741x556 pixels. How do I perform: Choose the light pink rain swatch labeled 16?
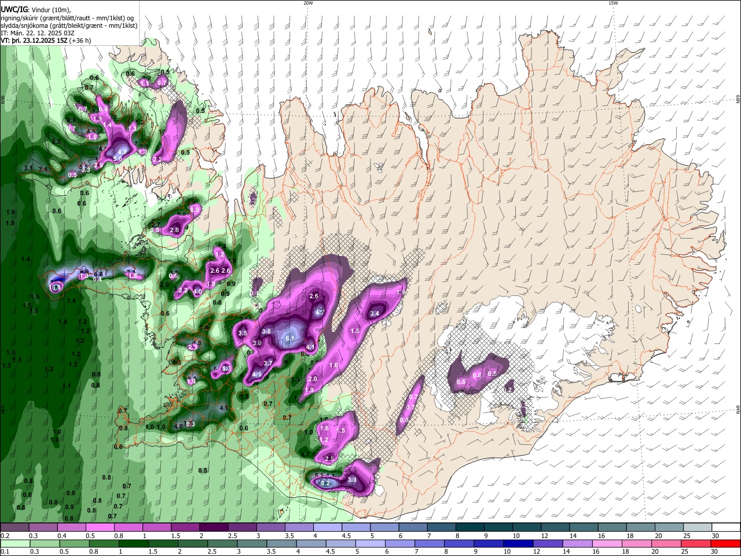(606, 543)
